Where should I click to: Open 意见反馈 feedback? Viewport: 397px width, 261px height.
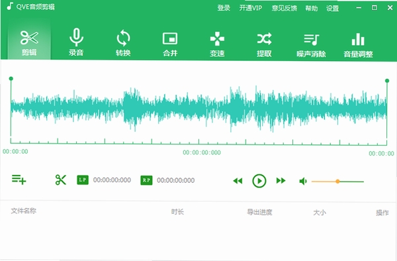(284, 9)
